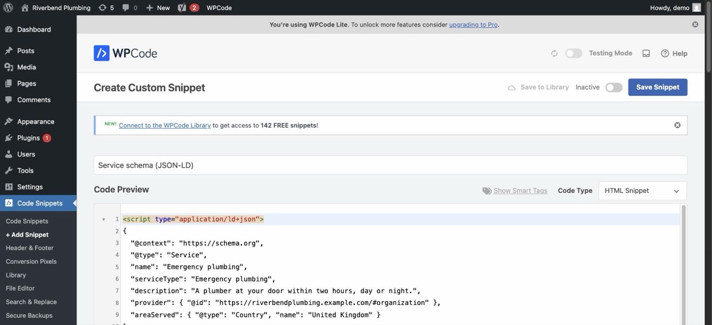Viewport: 712px width, 325px height.
Task: Open Header & Footer submenu
Action: (30, 248)
